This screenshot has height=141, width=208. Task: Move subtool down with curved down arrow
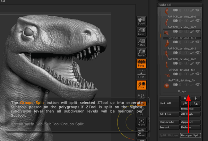pos(196,104)
